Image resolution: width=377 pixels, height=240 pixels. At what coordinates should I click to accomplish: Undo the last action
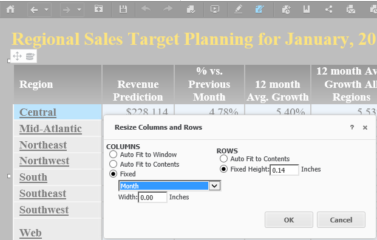(x=146, y=8)
